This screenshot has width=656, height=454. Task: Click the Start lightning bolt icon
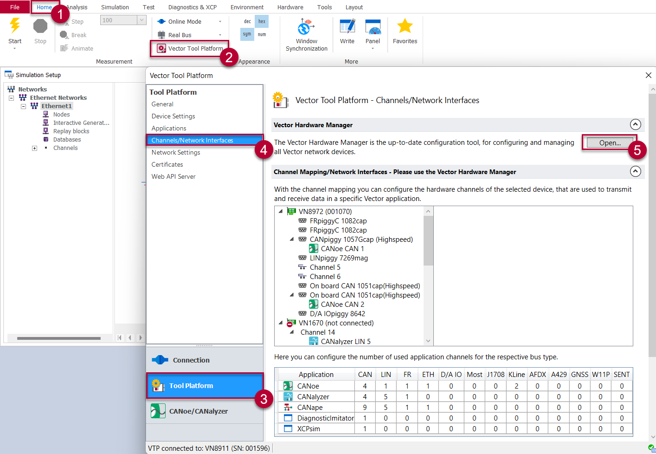[x=15, y=26]
